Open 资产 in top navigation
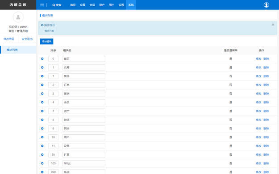The image size is (279, 174). tap(102, 5)
